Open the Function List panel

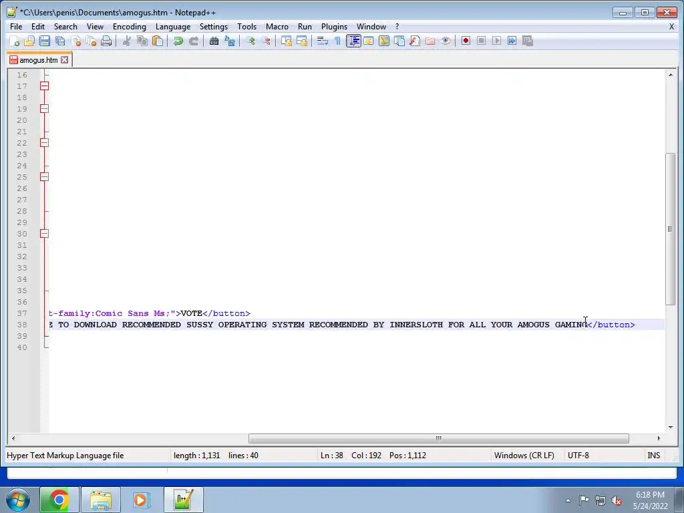click(414, 41)
